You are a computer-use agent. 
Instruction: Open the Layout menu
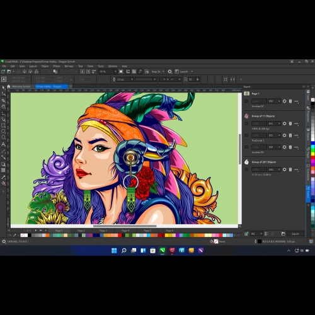click(x=33, y=66)
